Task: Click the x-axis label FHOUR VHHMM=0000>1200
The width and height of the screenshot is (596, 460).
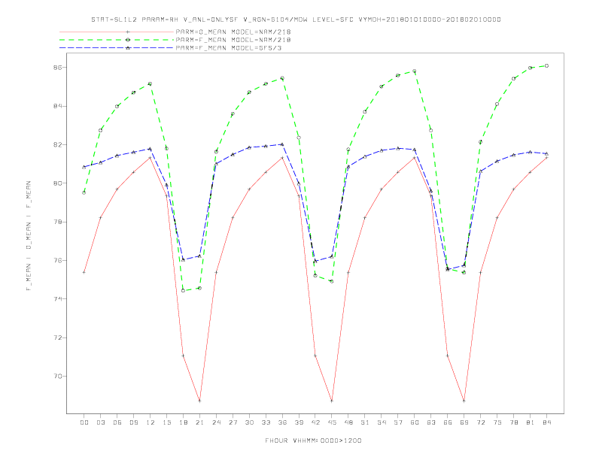Action: [x=313, y=440]
